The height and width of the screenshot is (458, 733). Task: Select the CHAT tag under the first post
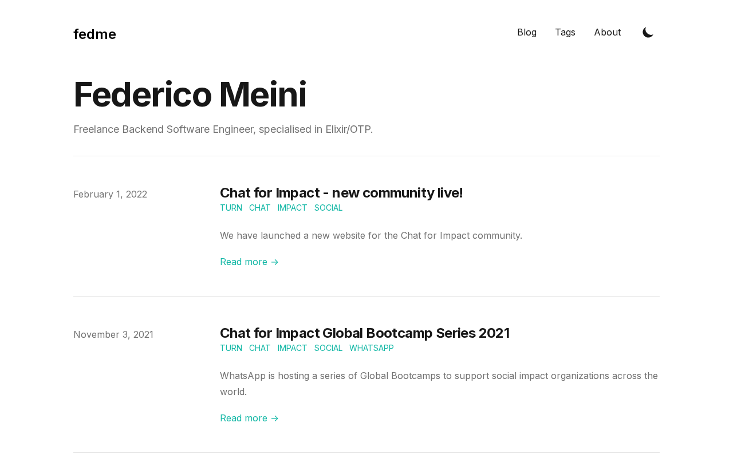pos(259,208)
